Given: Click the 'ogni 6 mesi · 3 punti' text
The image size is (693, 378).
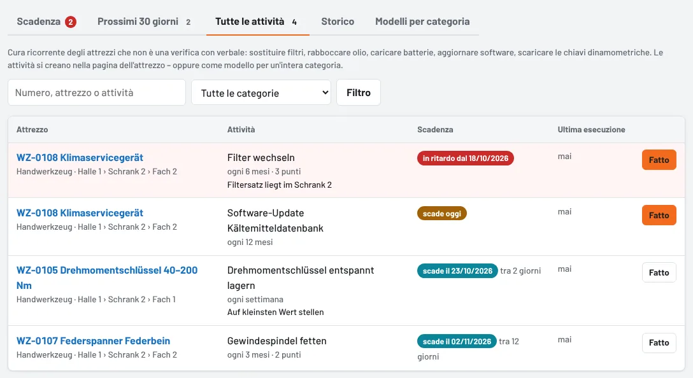Looking at the screenshot, I should (x=264, y=171).
